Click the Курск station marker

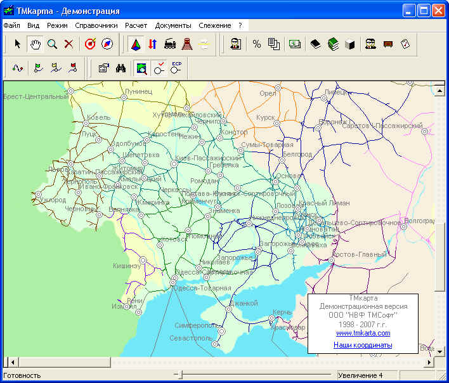277,124
